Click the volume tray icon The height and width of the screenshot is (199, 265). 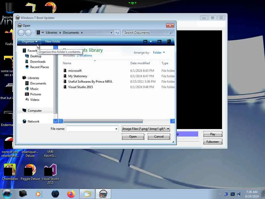point(239,194)
